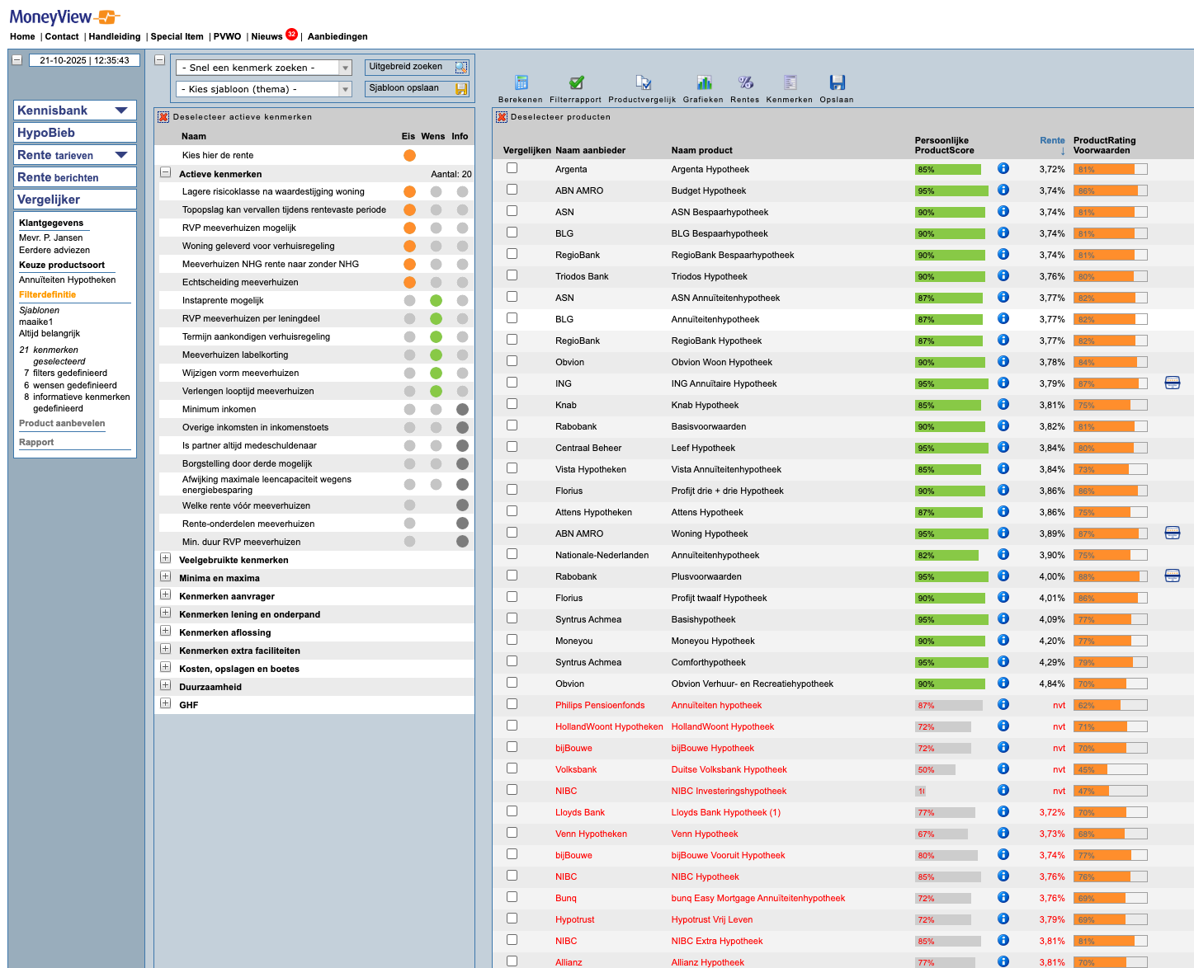Viewport: 1194px width, 968px height.
Task: Sort by the Rente column header
Action: 1052,140
